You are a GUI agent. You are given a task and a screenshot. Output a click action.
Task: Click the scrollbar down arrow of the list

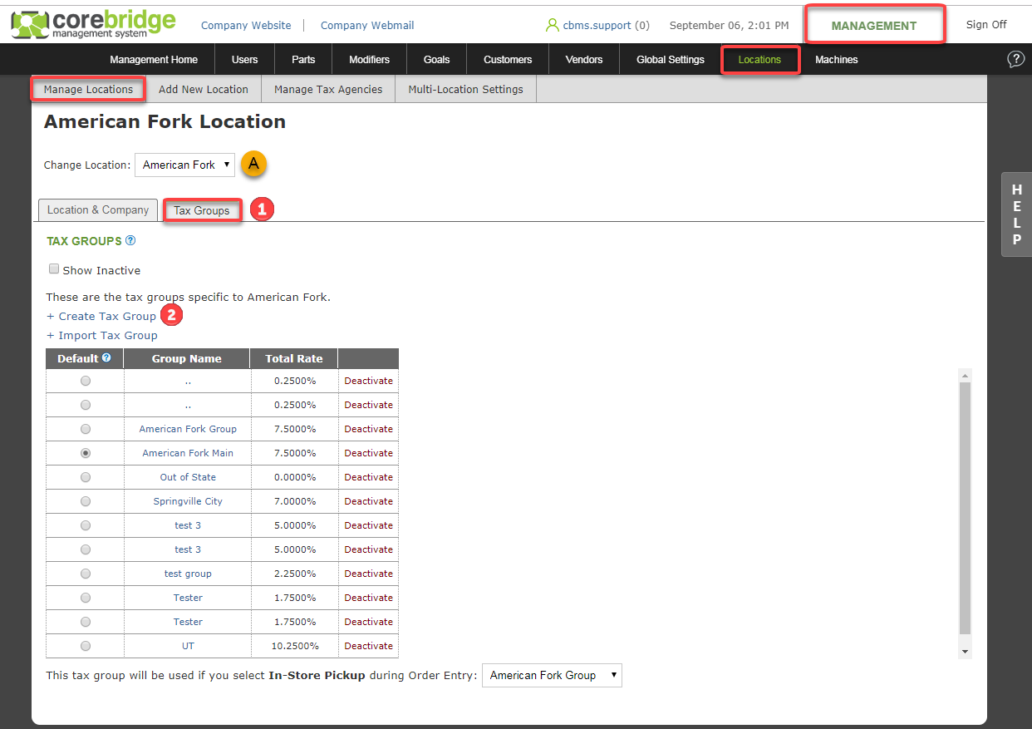pos(965,653)
